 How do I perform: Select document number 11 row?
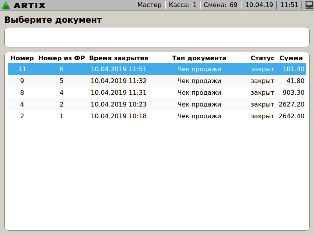click(157, 69)
